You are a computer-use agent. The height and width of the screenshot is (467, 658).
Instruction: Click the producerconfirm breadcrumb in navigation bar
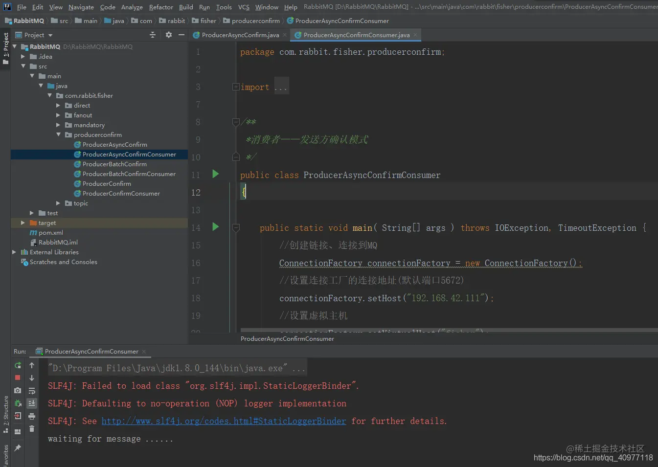(255, 21)
